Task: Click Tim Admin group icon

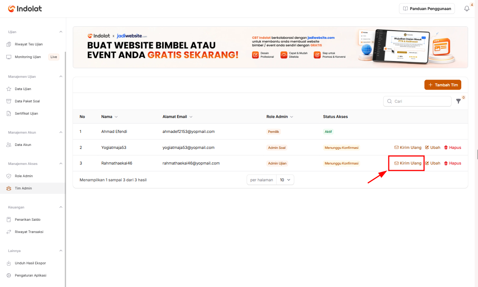Action: click(x=9, y=188)
